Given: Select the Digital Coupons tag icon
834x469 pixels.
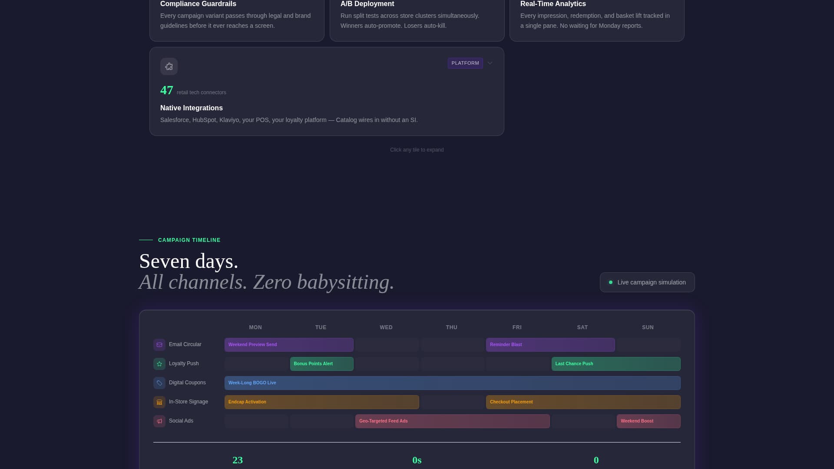Looking at the screenshot, I should pos(159,383).
